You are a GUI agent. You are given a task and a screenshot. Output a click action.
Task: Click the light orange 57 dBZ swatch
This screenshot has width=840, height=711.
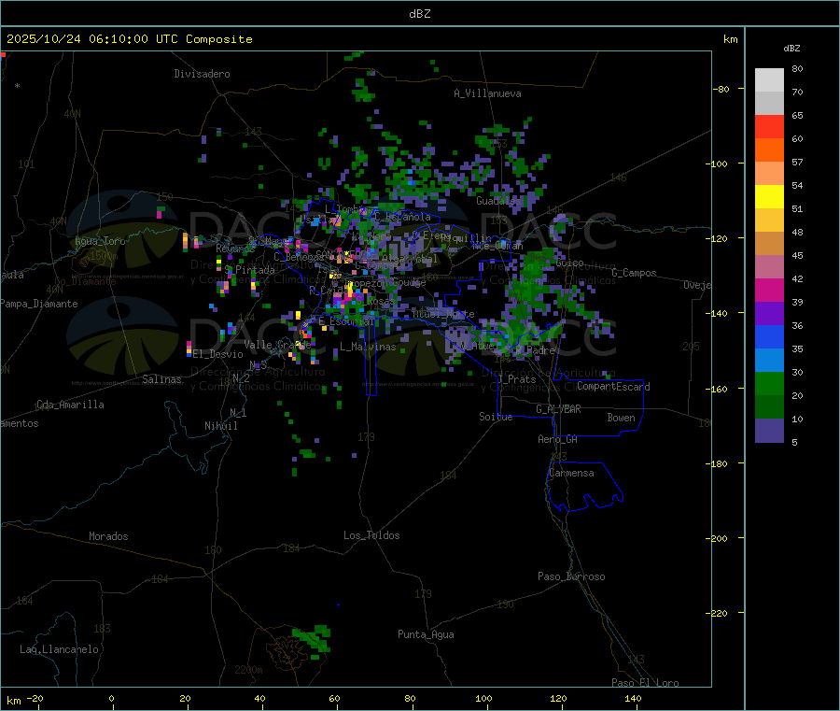tap(769, 173)
